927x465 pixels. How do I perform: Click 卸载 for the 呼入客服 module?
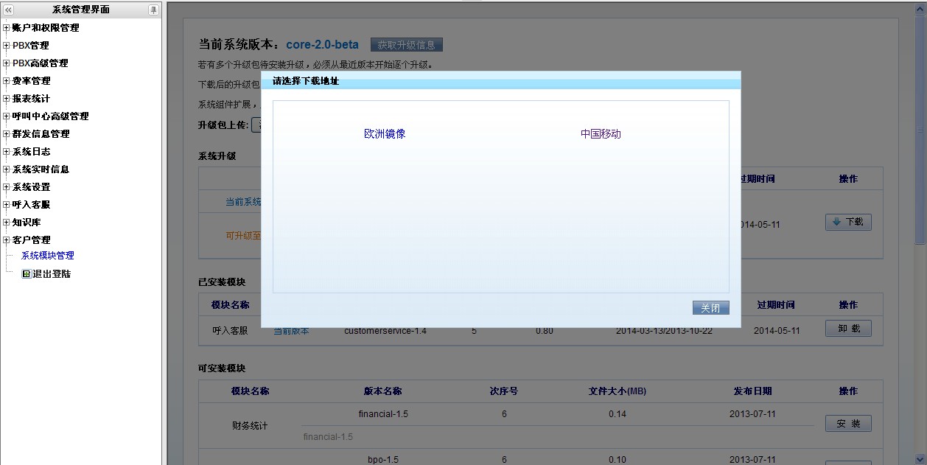[x=848, y=329]
